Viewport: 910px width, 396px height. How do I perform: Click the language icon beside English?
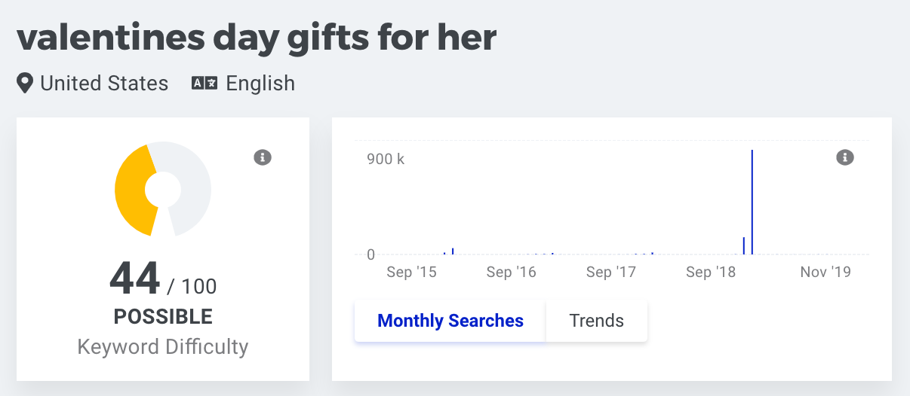pos(204,84)
